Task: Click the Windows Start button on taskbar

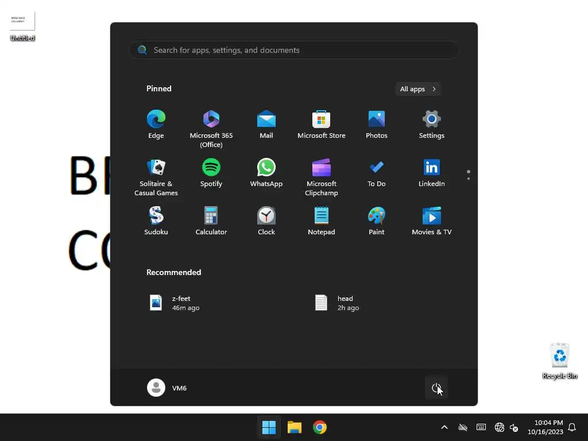Action: point(269,427)
